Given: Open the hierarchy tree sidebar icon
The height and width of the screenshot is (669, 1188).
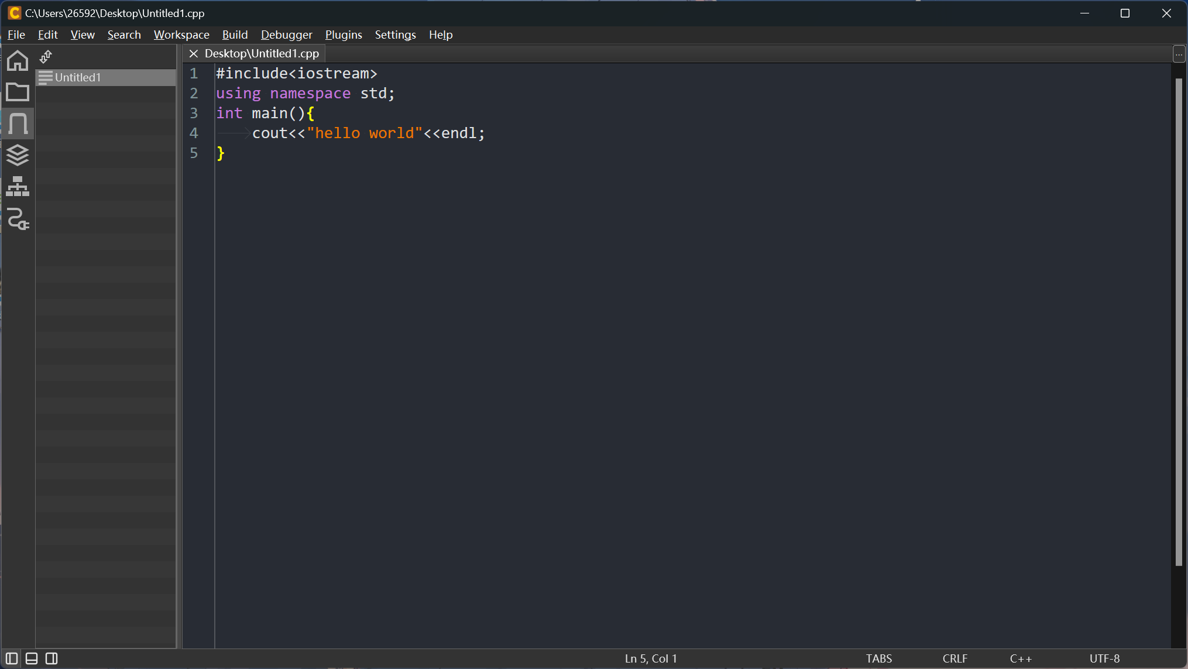Looking at the screenshot, I should 18,187.
